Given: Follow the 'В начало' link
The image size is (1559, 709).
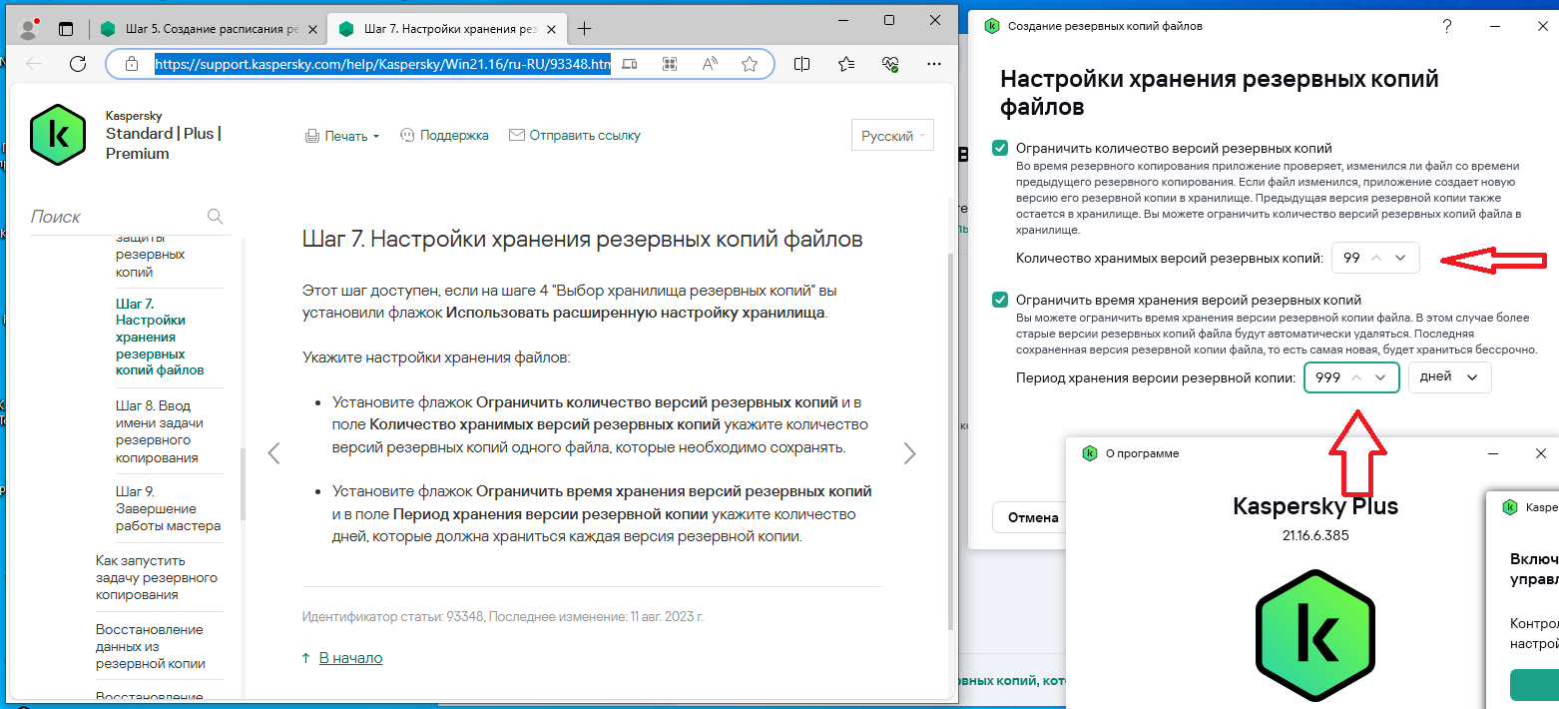Looking at the screenshot, I should pos(350,658).
